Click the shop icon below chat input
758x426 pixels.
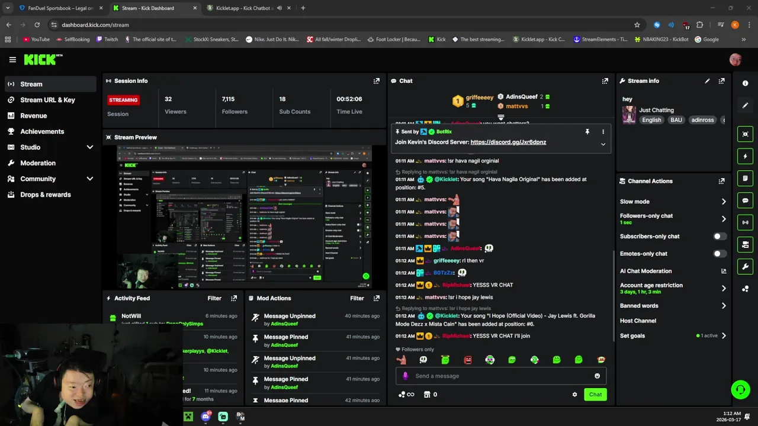pos(427,395)
